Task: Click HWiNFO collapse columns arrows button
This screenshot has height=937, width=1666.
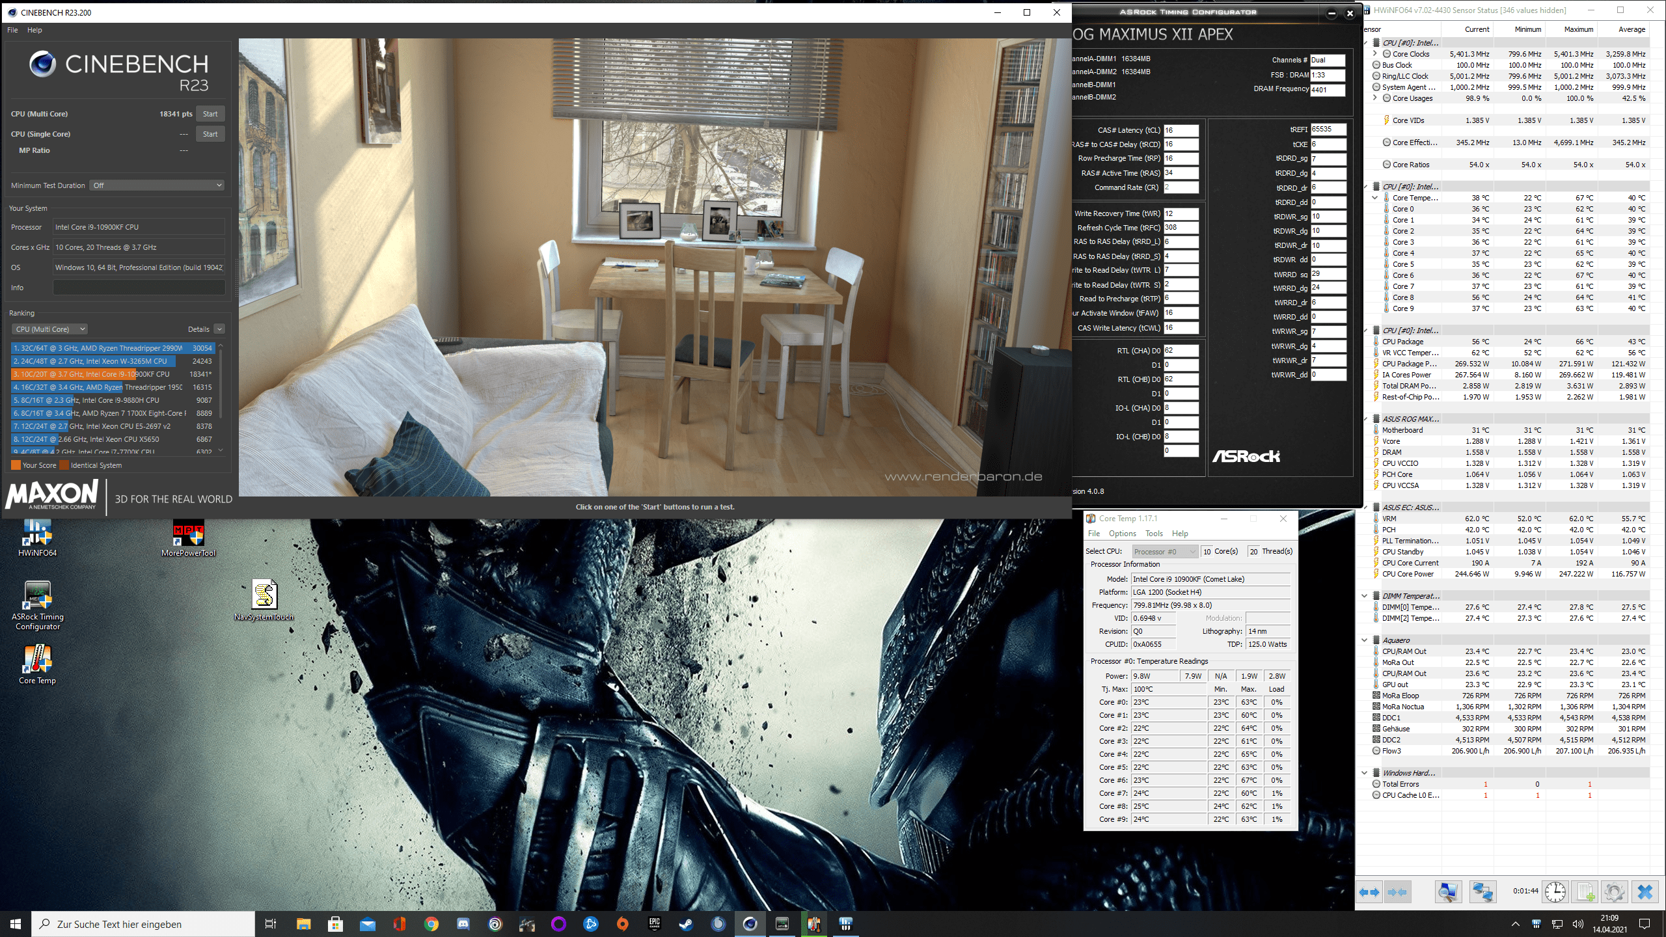Action: [x=1397, y=892]
